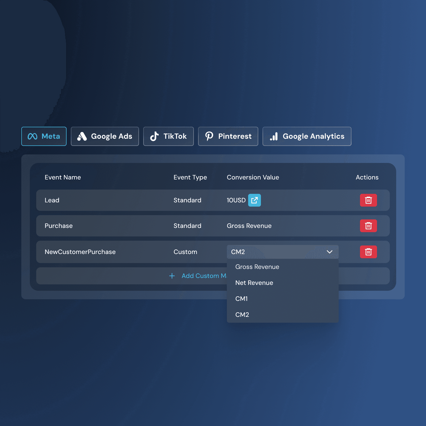This screenshot has height=426, width=426.
Task: Click the Lead event name
Action: (x=52, y=200)
